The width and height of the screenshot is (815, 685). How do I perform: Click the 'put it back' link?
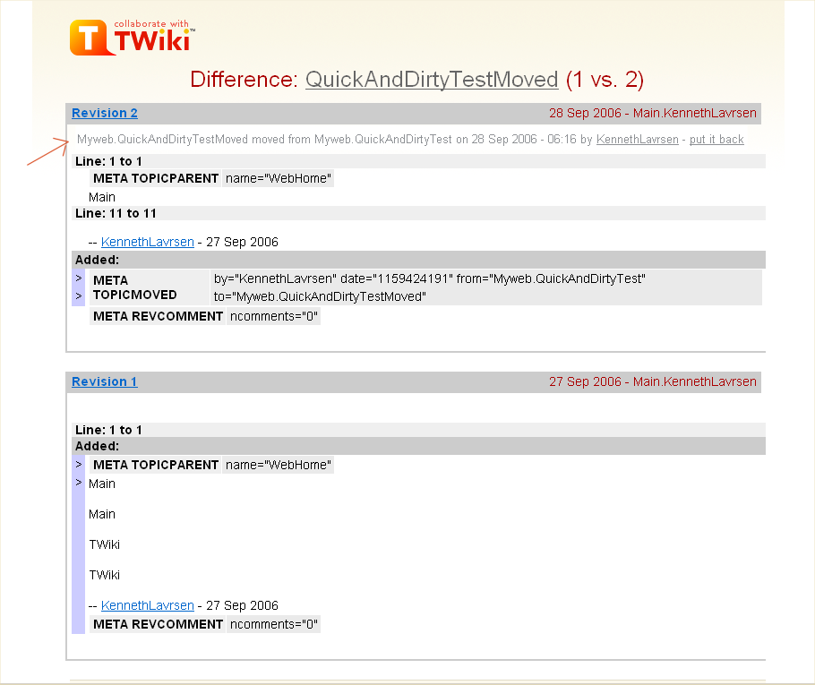tap(716, 140)
